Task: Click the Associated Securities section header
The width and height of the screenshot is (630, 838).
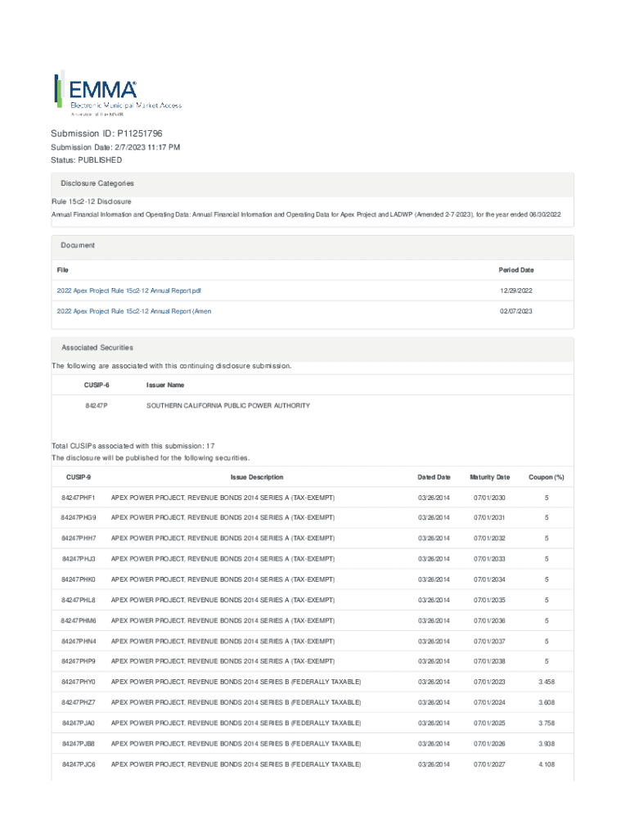Action: pyautogui.click(x=97, y=348)
